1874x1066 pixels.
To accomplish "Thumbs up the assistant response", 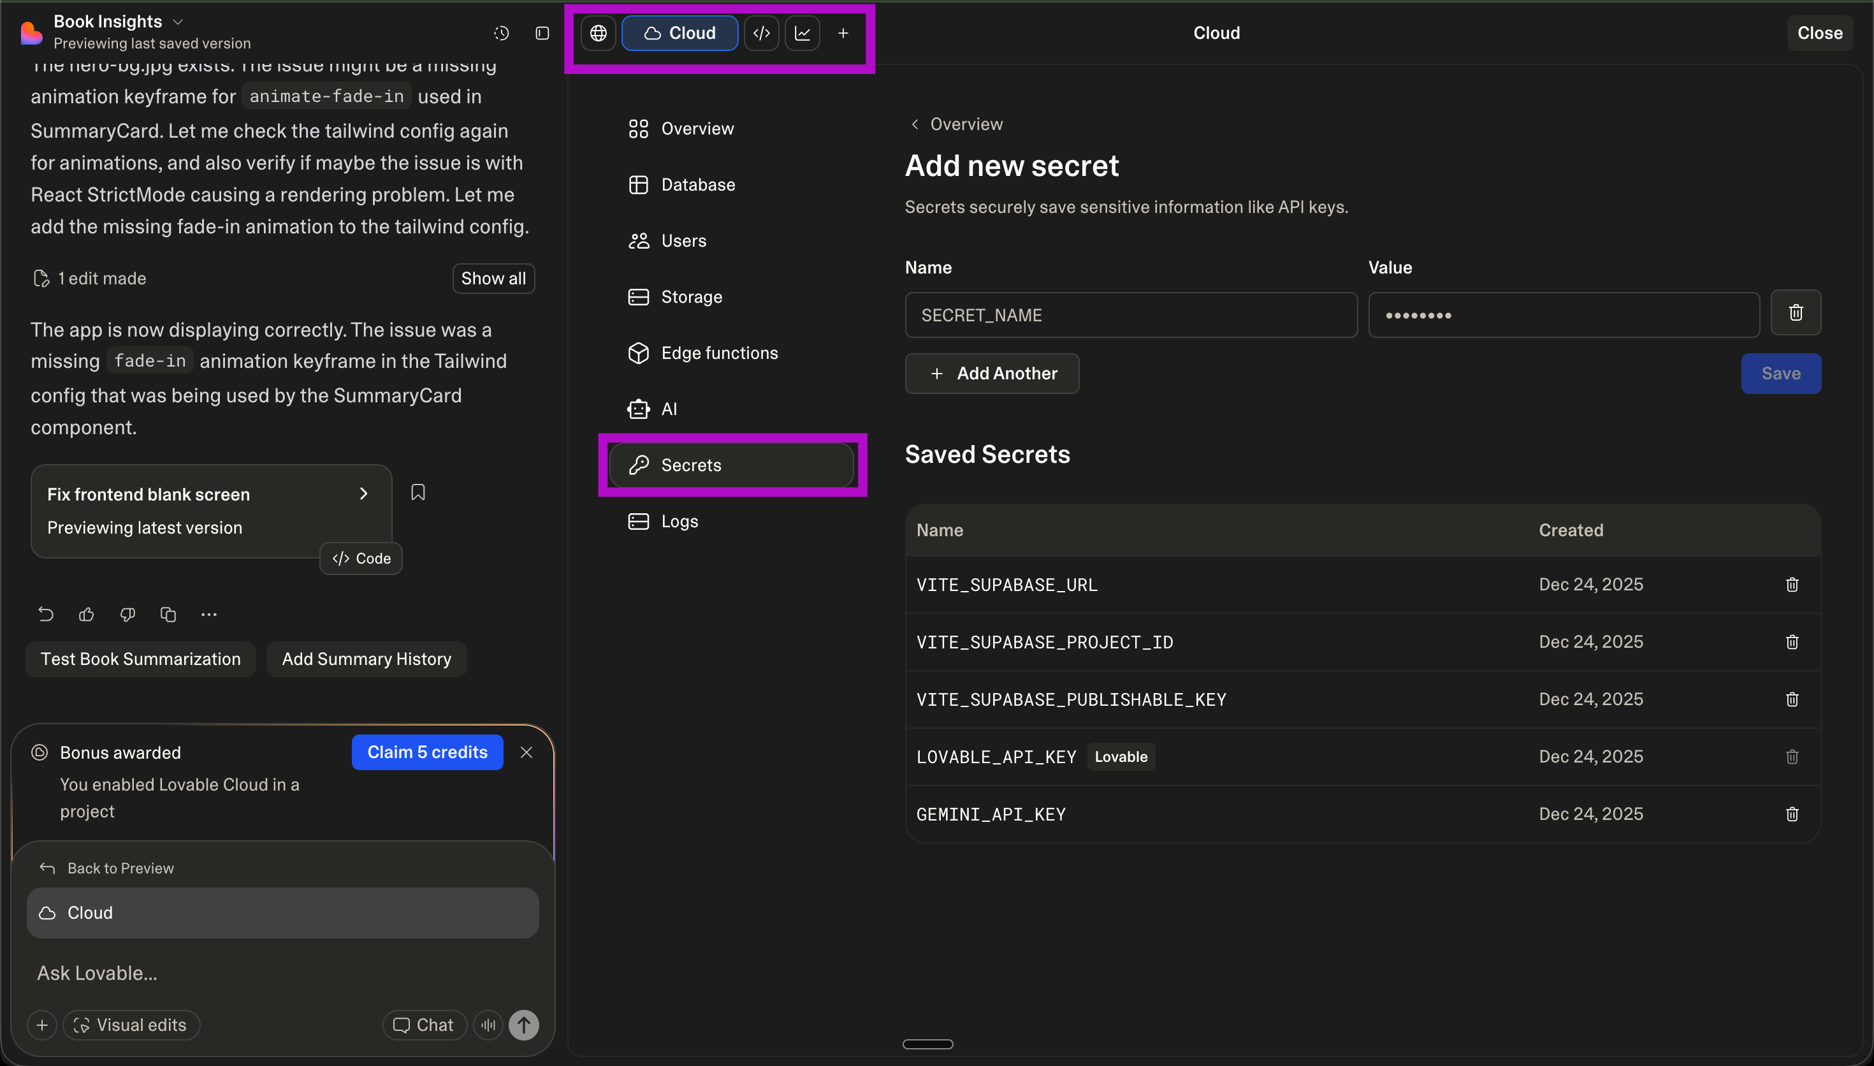I will [x=86, y=614].
